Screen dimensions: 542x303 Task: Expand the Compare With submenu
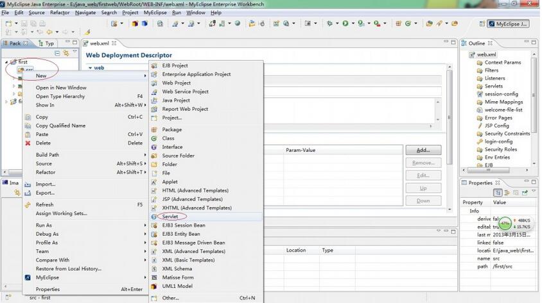click(x=145, y=260)
